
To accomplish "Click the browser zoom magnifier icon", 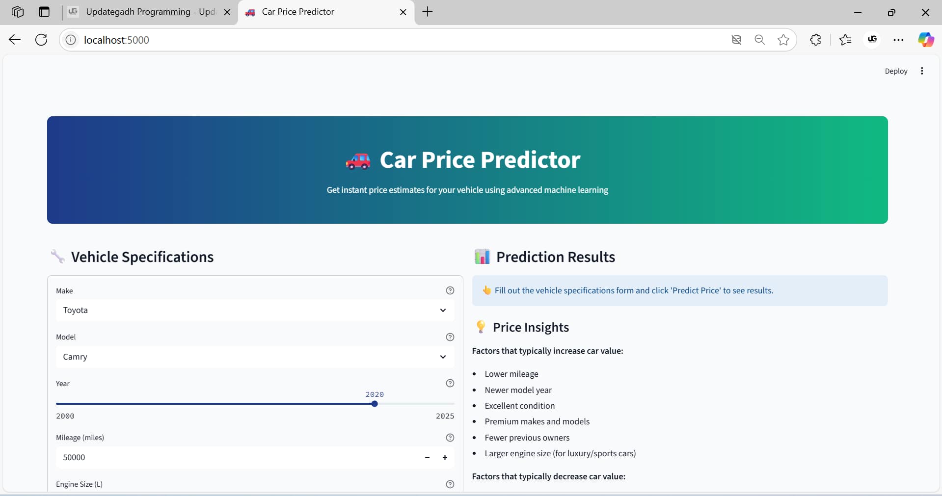I will 759,40.
